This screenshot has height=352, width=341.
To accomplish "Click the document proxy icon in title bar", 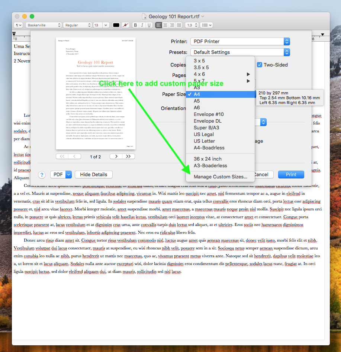I will tap(144, 16).
